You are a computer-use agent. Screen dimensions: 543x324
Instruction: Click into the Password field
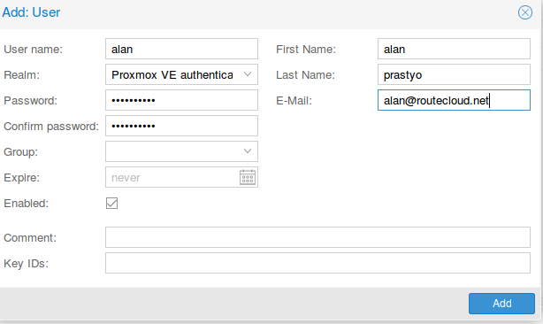point(181,100)
